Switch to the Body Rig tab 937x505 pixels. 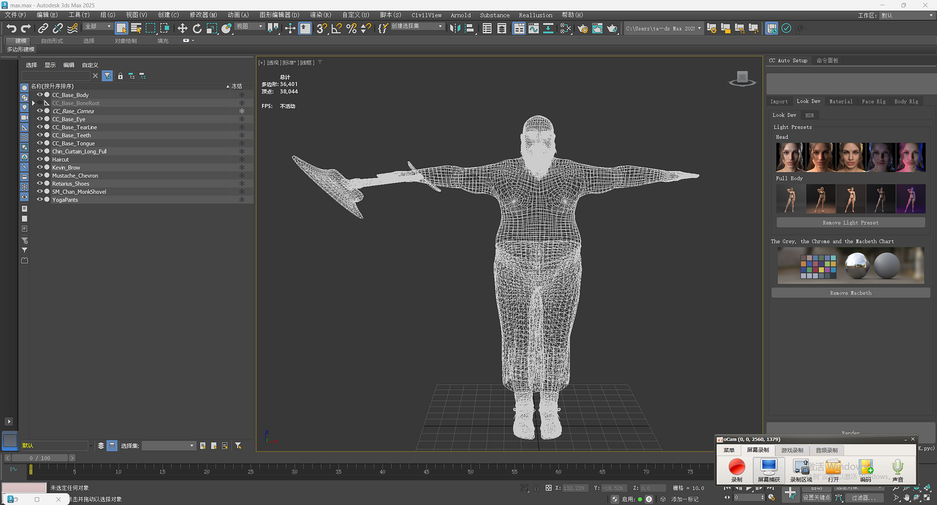pos(906,101)
